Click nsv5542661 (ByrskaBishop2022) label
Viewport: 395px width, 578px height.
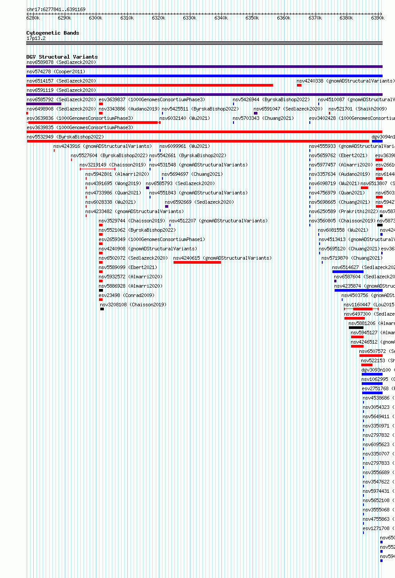pos(188,155)
